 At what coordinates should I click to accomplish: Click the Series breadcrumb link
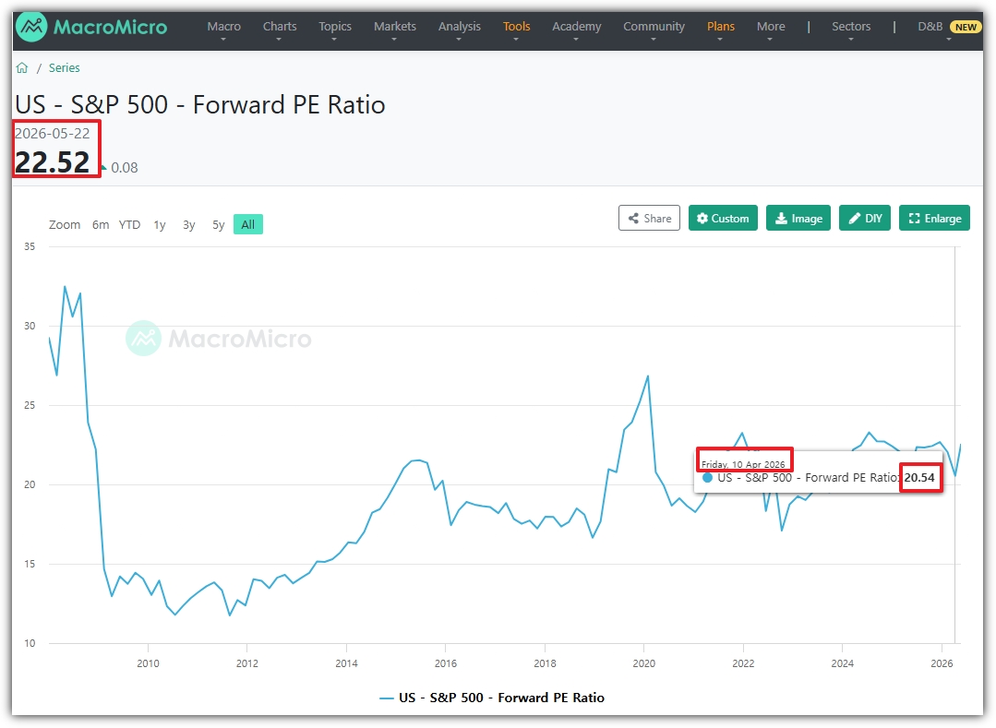tap(65, 68)
